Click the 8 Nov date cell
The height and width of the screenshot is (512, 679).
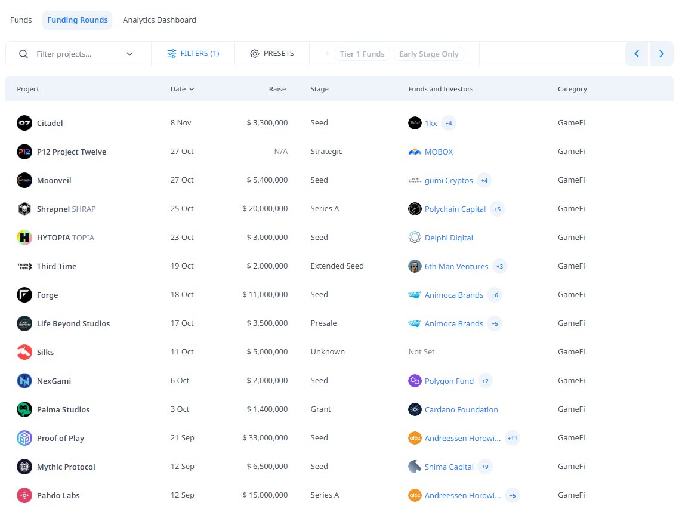(x=181, y=122)
